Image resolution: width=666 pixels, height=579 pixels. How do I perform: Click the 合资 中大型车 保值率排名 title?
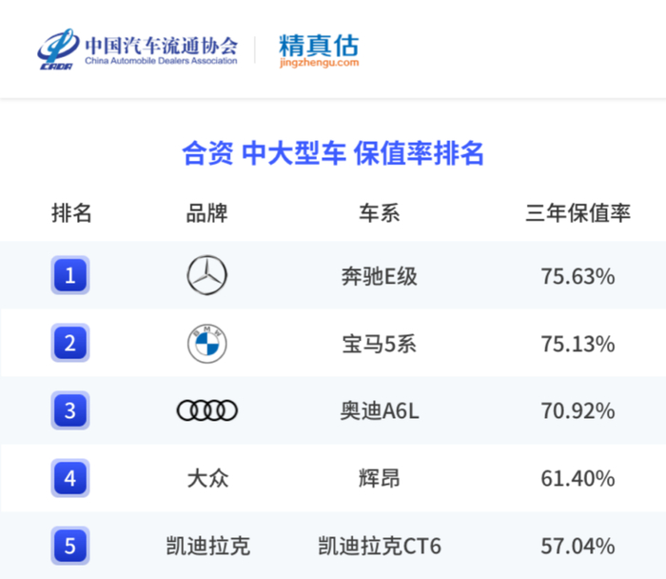coord(333,153)
